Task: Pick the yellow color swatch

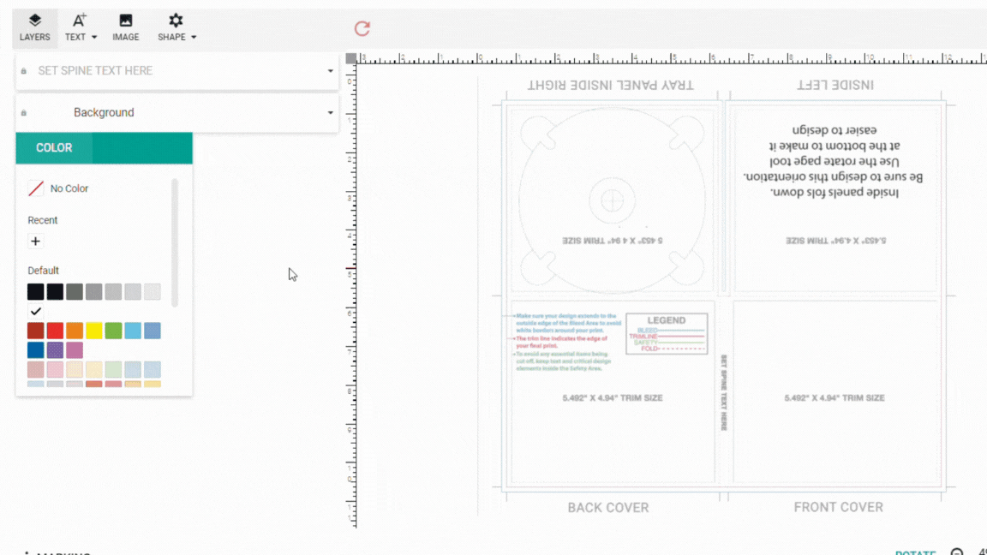Action: point(94,331)
